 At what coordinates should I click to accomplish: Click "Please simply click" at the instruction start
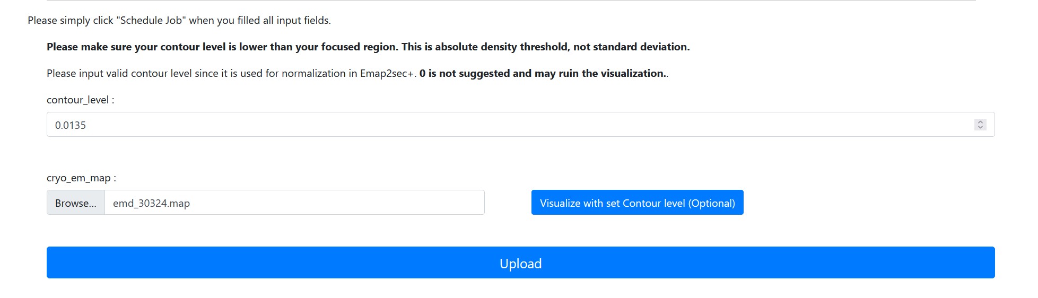click(70, 20)
